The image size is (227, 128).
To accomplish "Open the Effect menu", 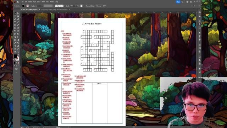I will (43, 2).
